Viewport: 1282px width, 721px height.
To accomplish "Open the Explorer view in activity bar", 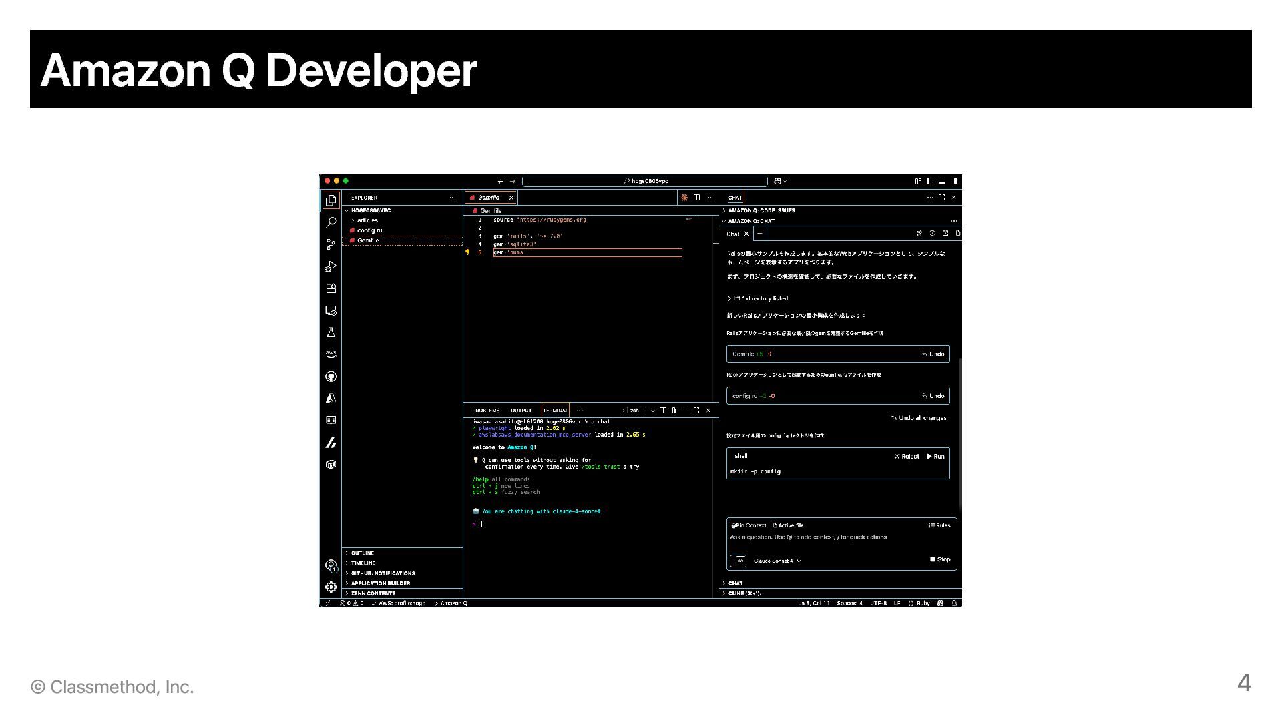I will coord(331,200).
